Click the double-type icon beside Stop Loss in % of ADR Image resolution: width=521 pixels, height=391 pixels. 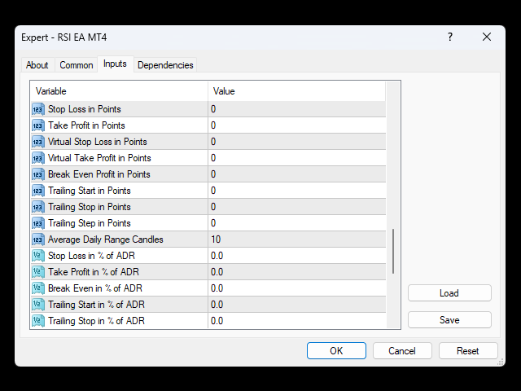[38, 256]
